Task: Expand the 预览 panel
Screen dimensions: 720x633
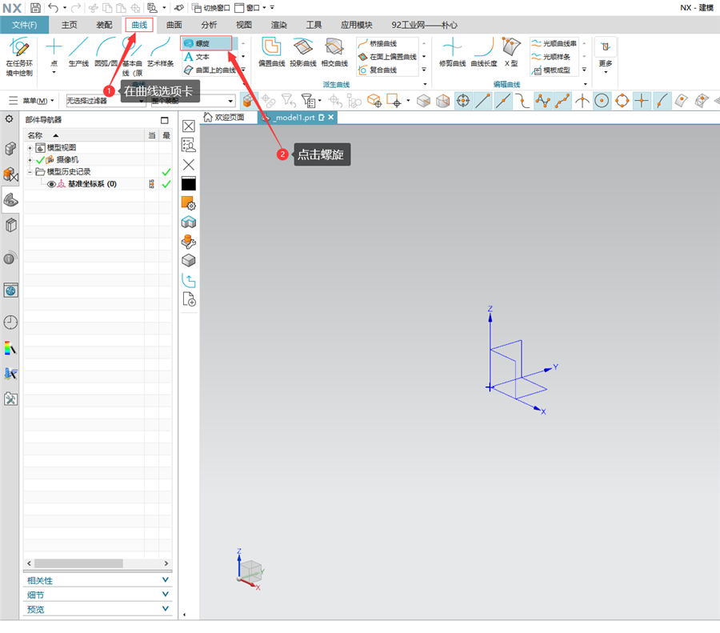Action: (x=98, y=609)
